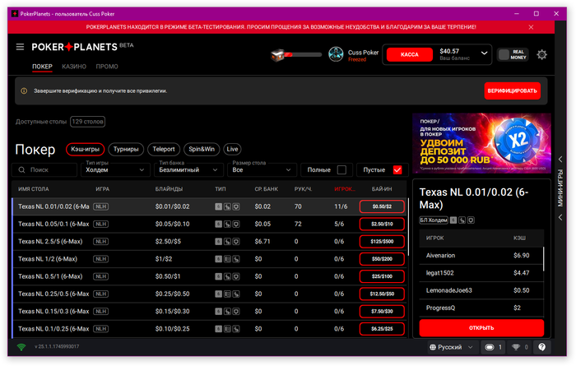Select player Aivenarion in the list
Viewport: 576px width, 366px height.
[481, 256]
